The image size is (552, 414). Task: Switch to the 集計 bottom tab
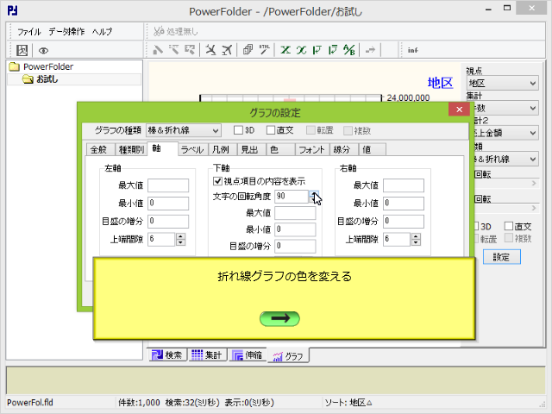207,354
